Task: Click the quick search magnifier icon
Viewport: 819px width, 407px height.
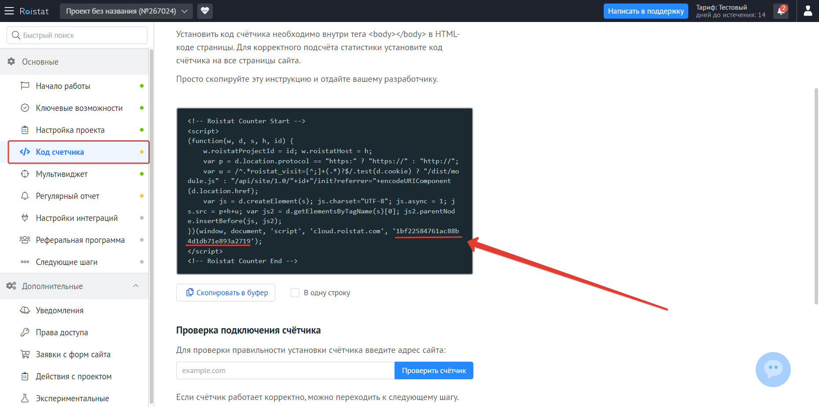Action: 16,35
